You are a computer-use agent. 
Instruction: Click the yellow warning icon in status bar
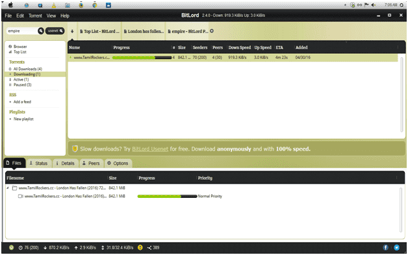140,247
